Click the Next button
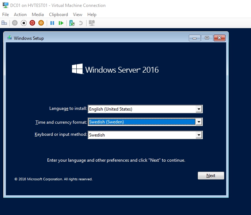Screen dimensions: 251x215 [x=211, y=176]
